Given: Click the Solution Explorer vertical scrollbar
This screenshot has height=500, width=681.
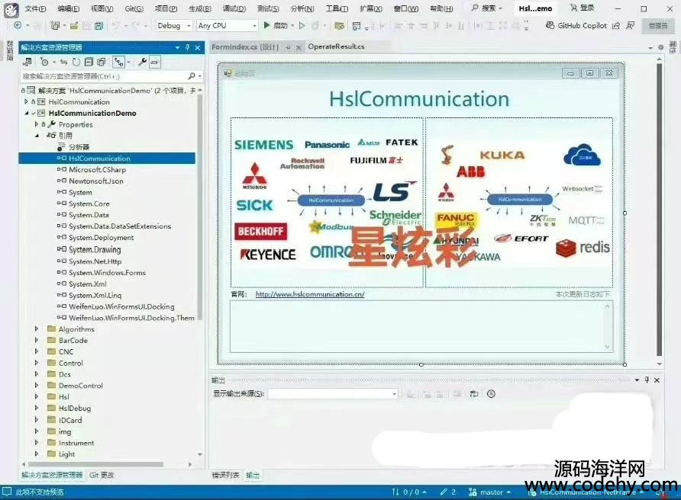Looking at the screenshot, I should click(x=200, y=206).
